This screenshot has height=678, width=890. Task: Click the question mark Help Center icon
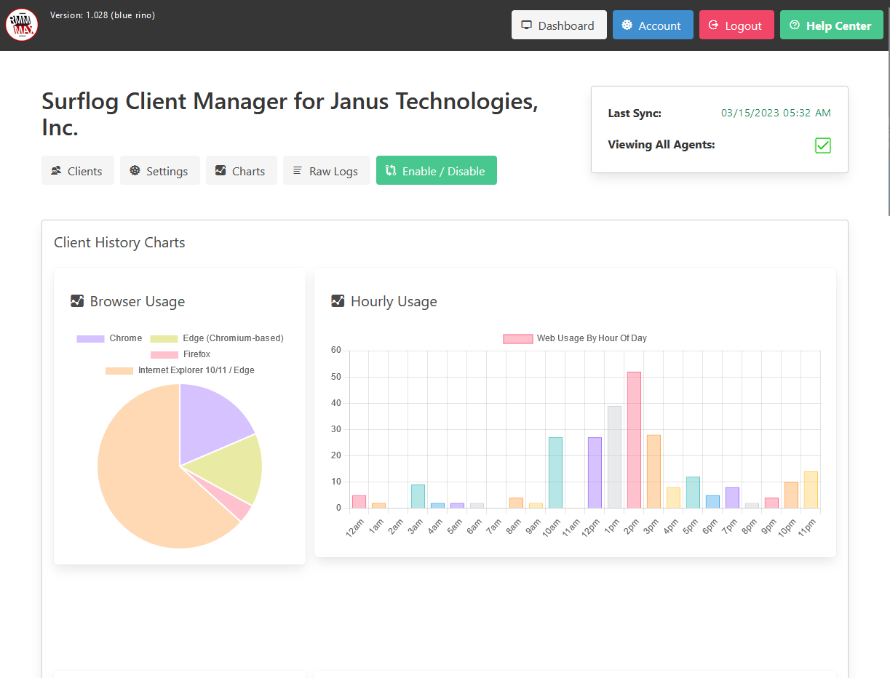[795, 25]
